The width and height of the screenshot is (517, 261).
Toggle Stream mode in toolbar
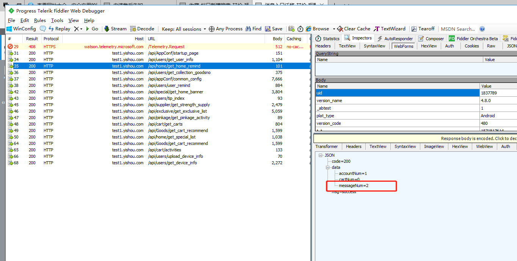click(115, 29)
